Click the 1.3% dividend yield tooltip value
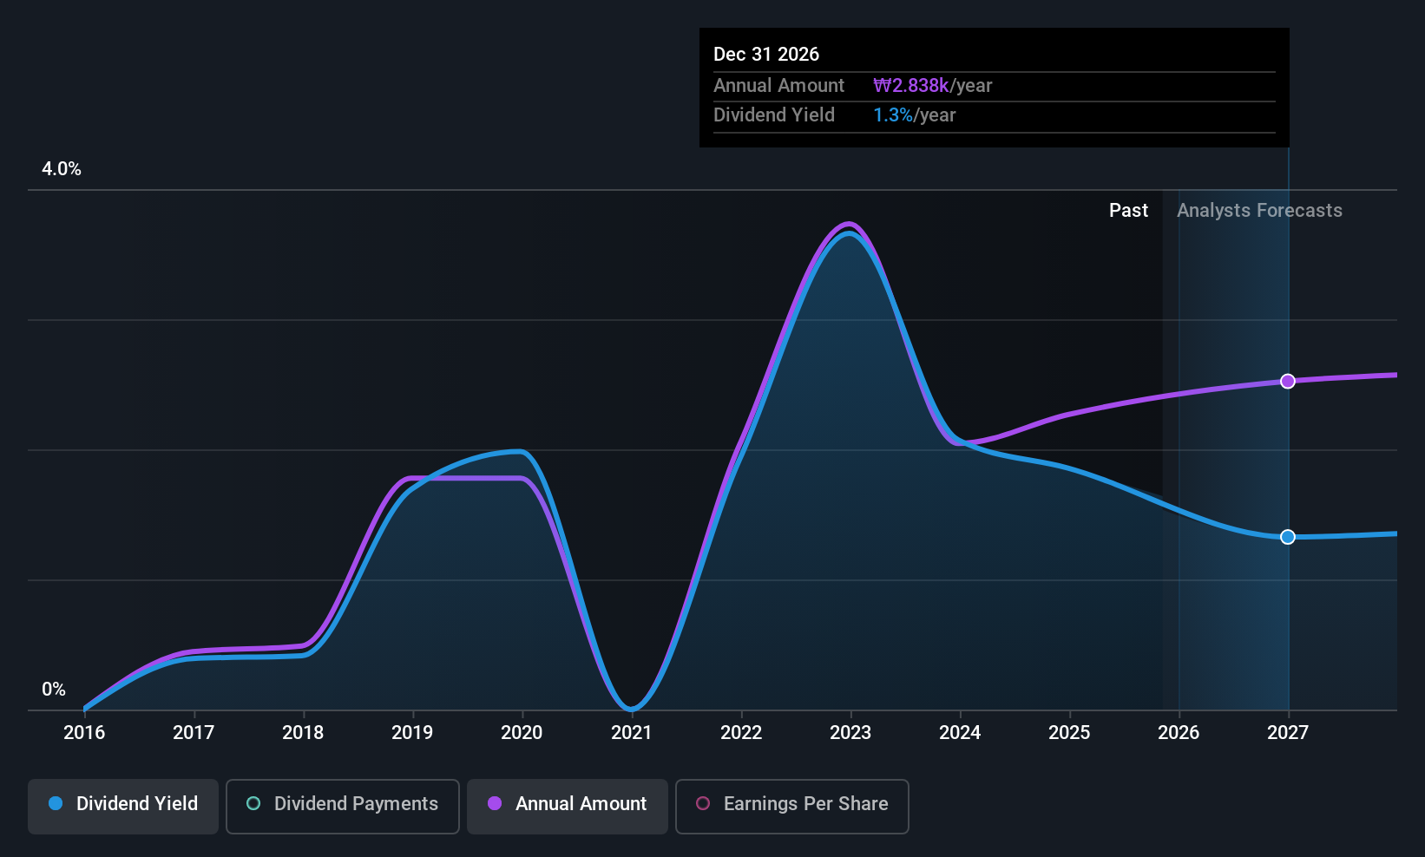 (893, 115)
